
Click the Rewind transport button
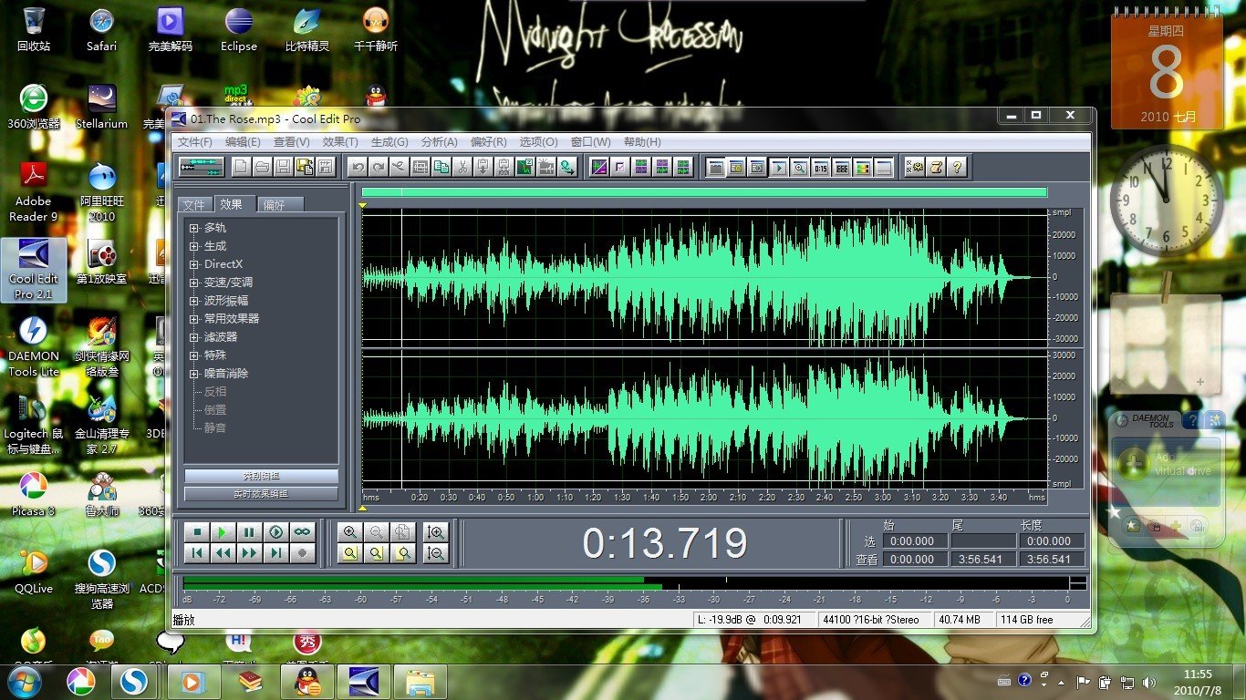coord(222,552)
